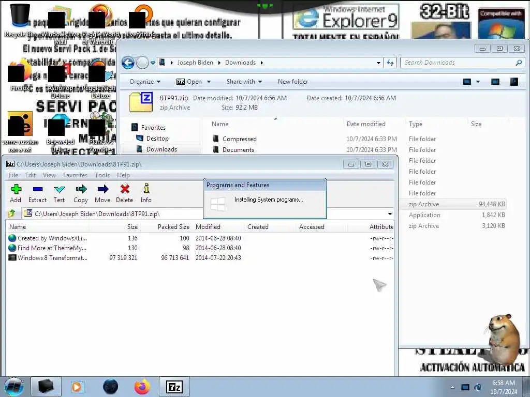
Task: Select the Find More at ThemeMy... file
Action: tap(47, 248)
